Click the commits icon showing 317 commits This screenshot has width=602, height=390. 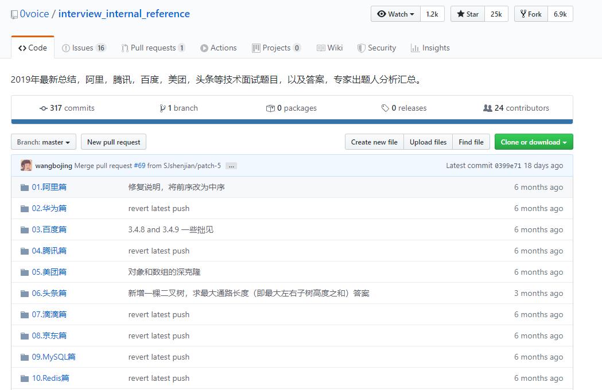44,108
